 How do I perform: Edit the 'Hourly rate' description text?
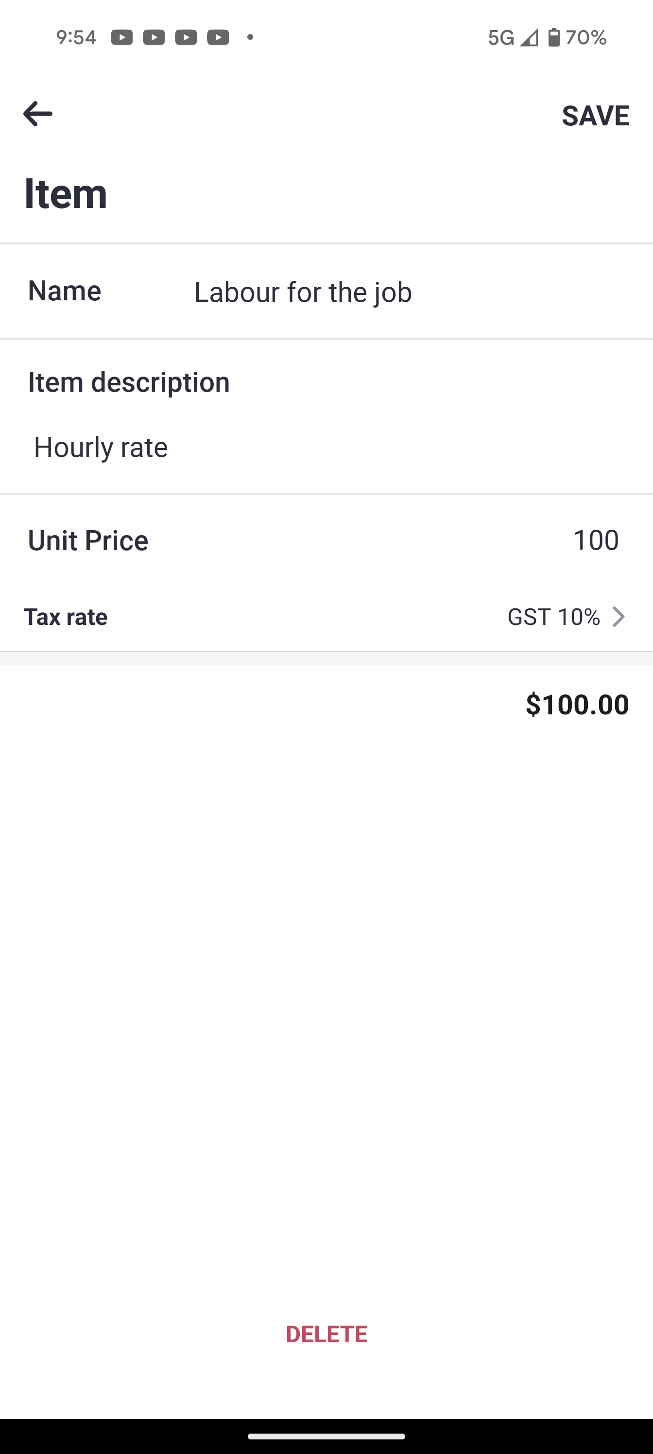(x=101, y=447)
